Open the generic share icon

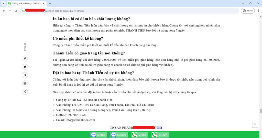tap(25, 92)
